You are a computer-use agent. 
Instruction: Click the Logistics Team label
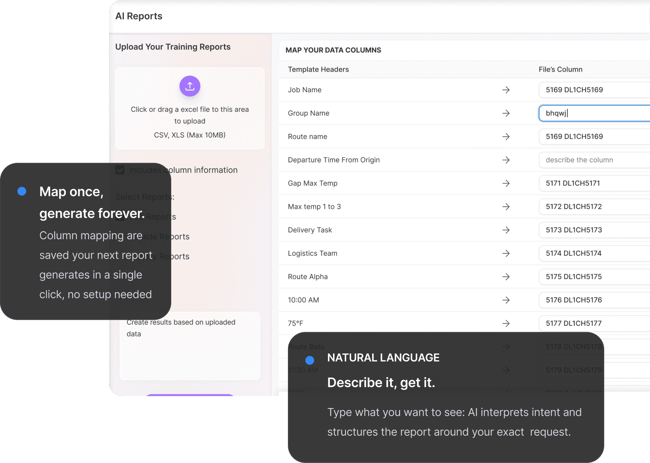pos(313,253)
